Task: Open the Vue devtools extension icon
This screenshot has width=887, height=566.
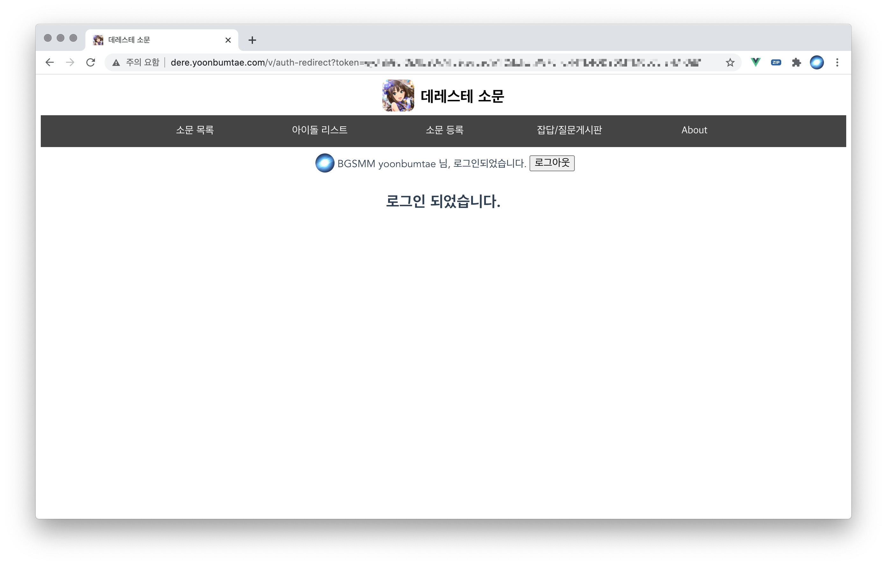Action: coord(755,63)
